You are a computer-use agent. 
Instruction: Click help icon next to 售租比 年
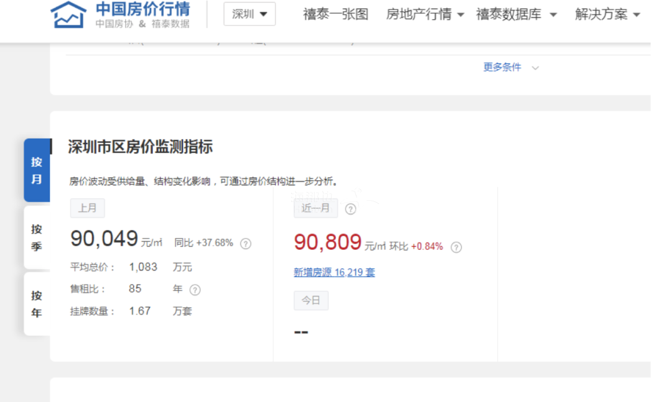pos(195,290)
